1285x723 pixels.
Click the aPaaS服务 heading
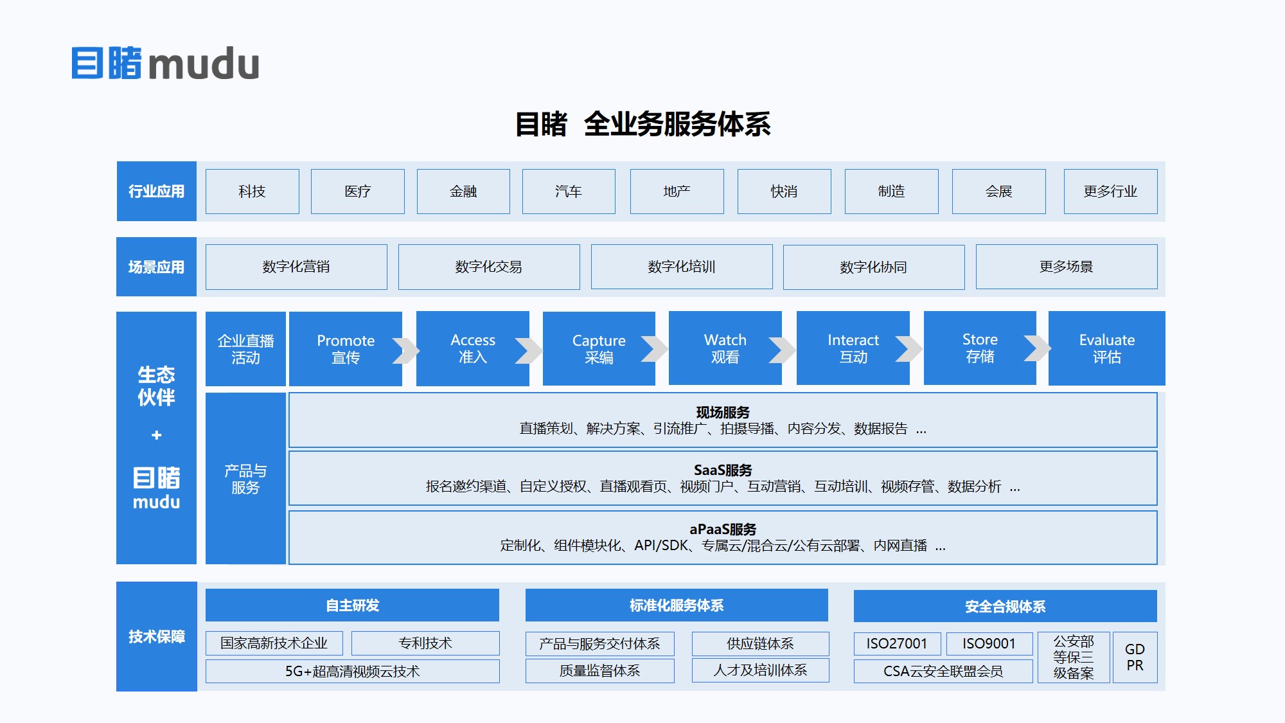pyautogui.click(x=723, y=529)
